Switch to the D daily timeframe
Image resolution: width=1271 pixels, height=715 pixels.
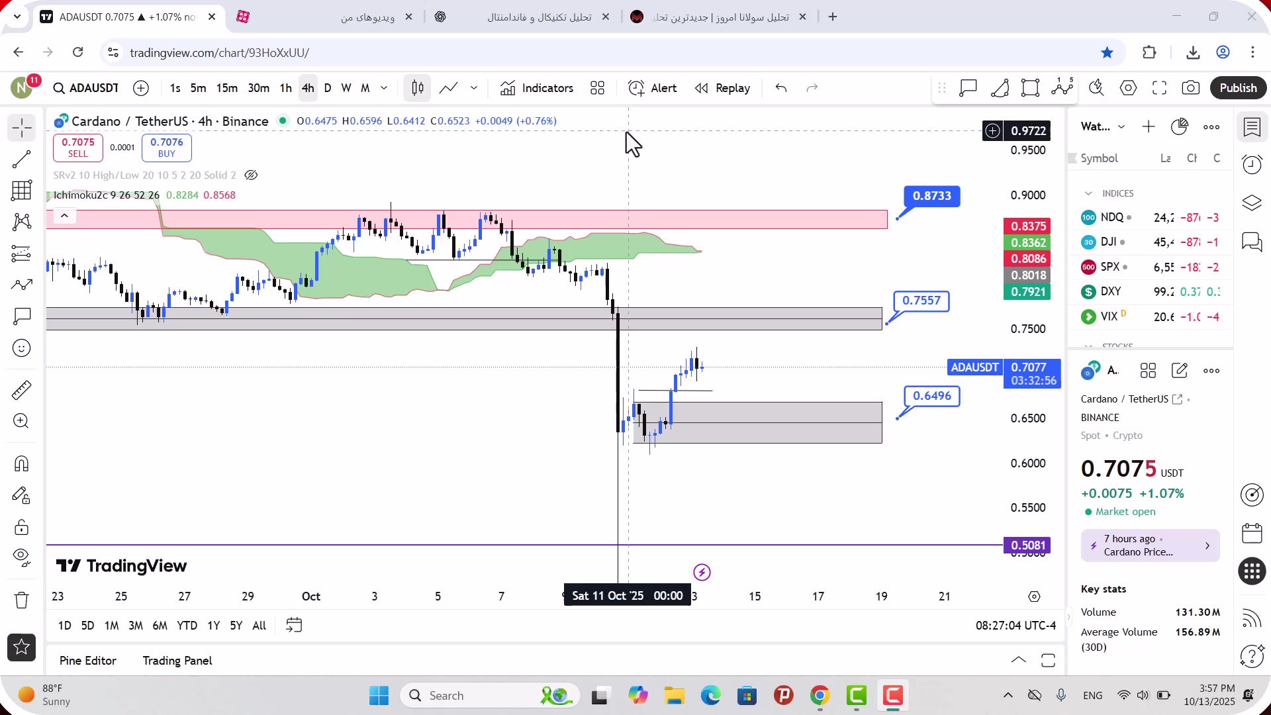tap(328, 88)
